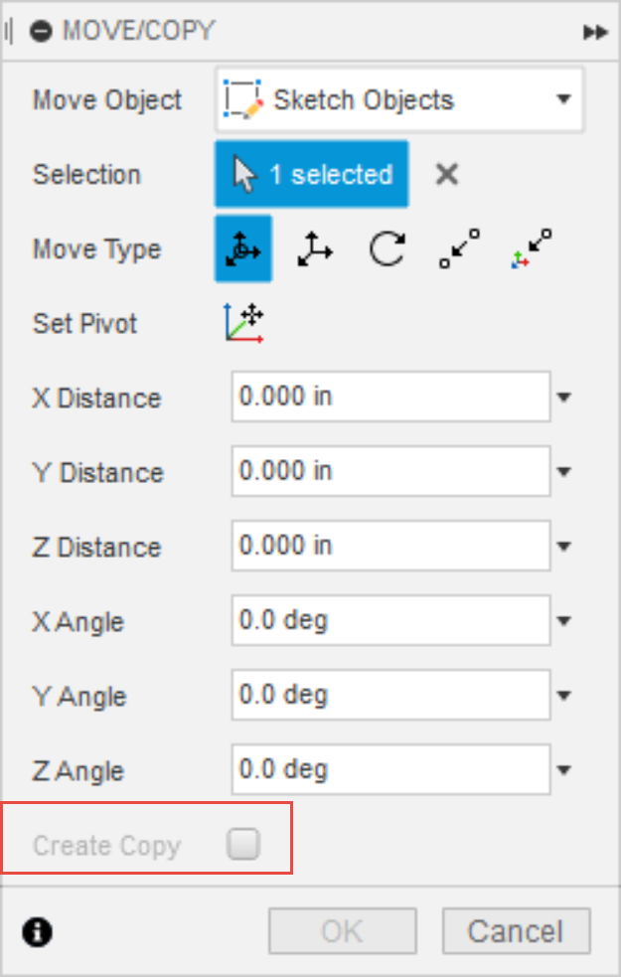Select the Rotate move type icon
This screenshot has width=621, height=977.
[x=386, y=249]
